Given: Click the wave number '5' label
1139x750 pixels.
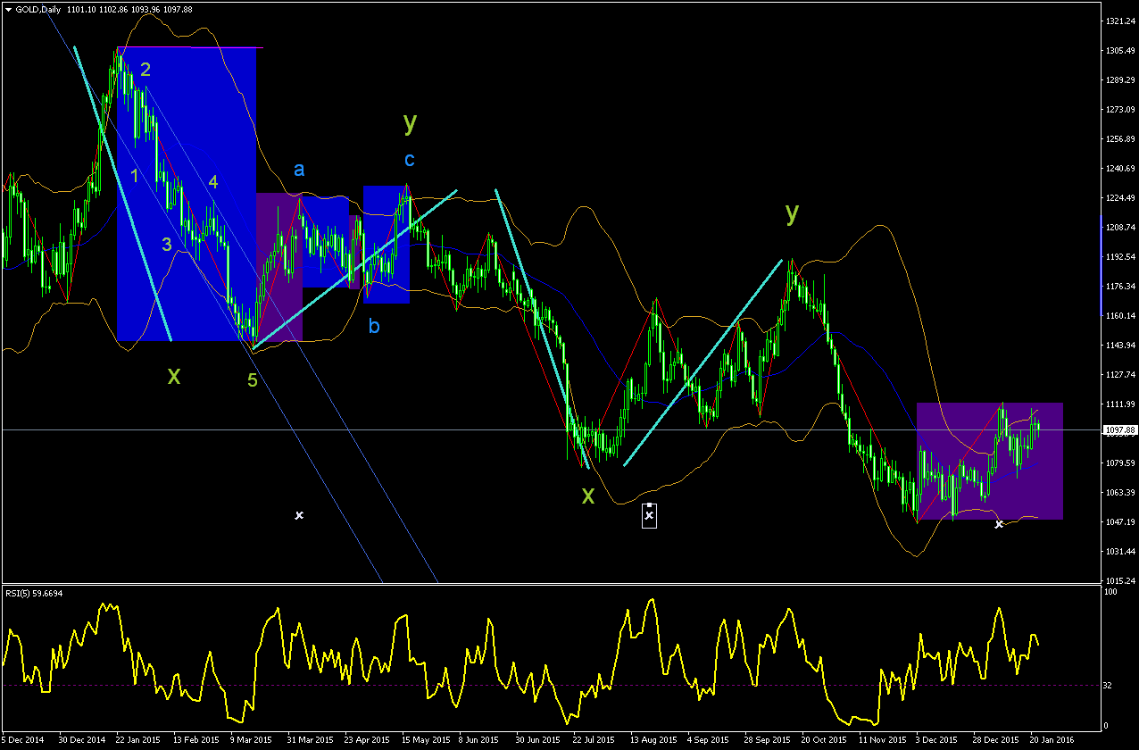Looking at the screenshot, I should [253, 380].
